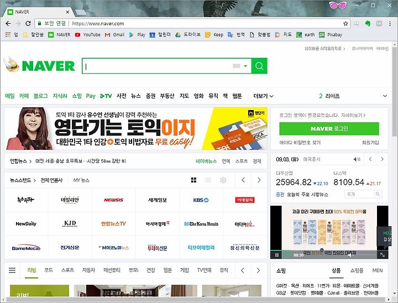
Task: Click 아이디·비밀번호 찾기 link
Action: pos(300,143)
